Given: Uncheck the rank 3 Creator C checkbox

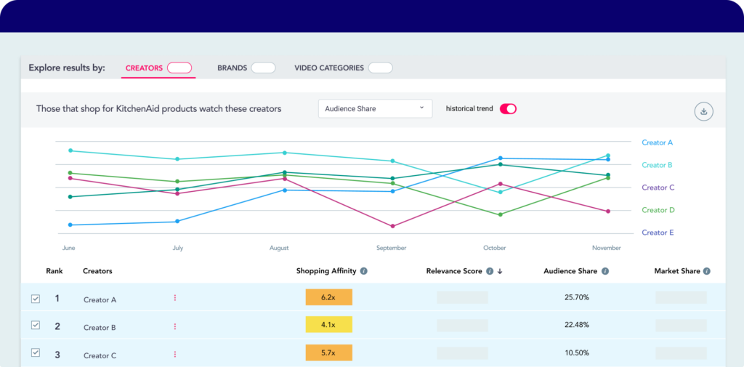Looking at the screenshot, I should [36, 353].
